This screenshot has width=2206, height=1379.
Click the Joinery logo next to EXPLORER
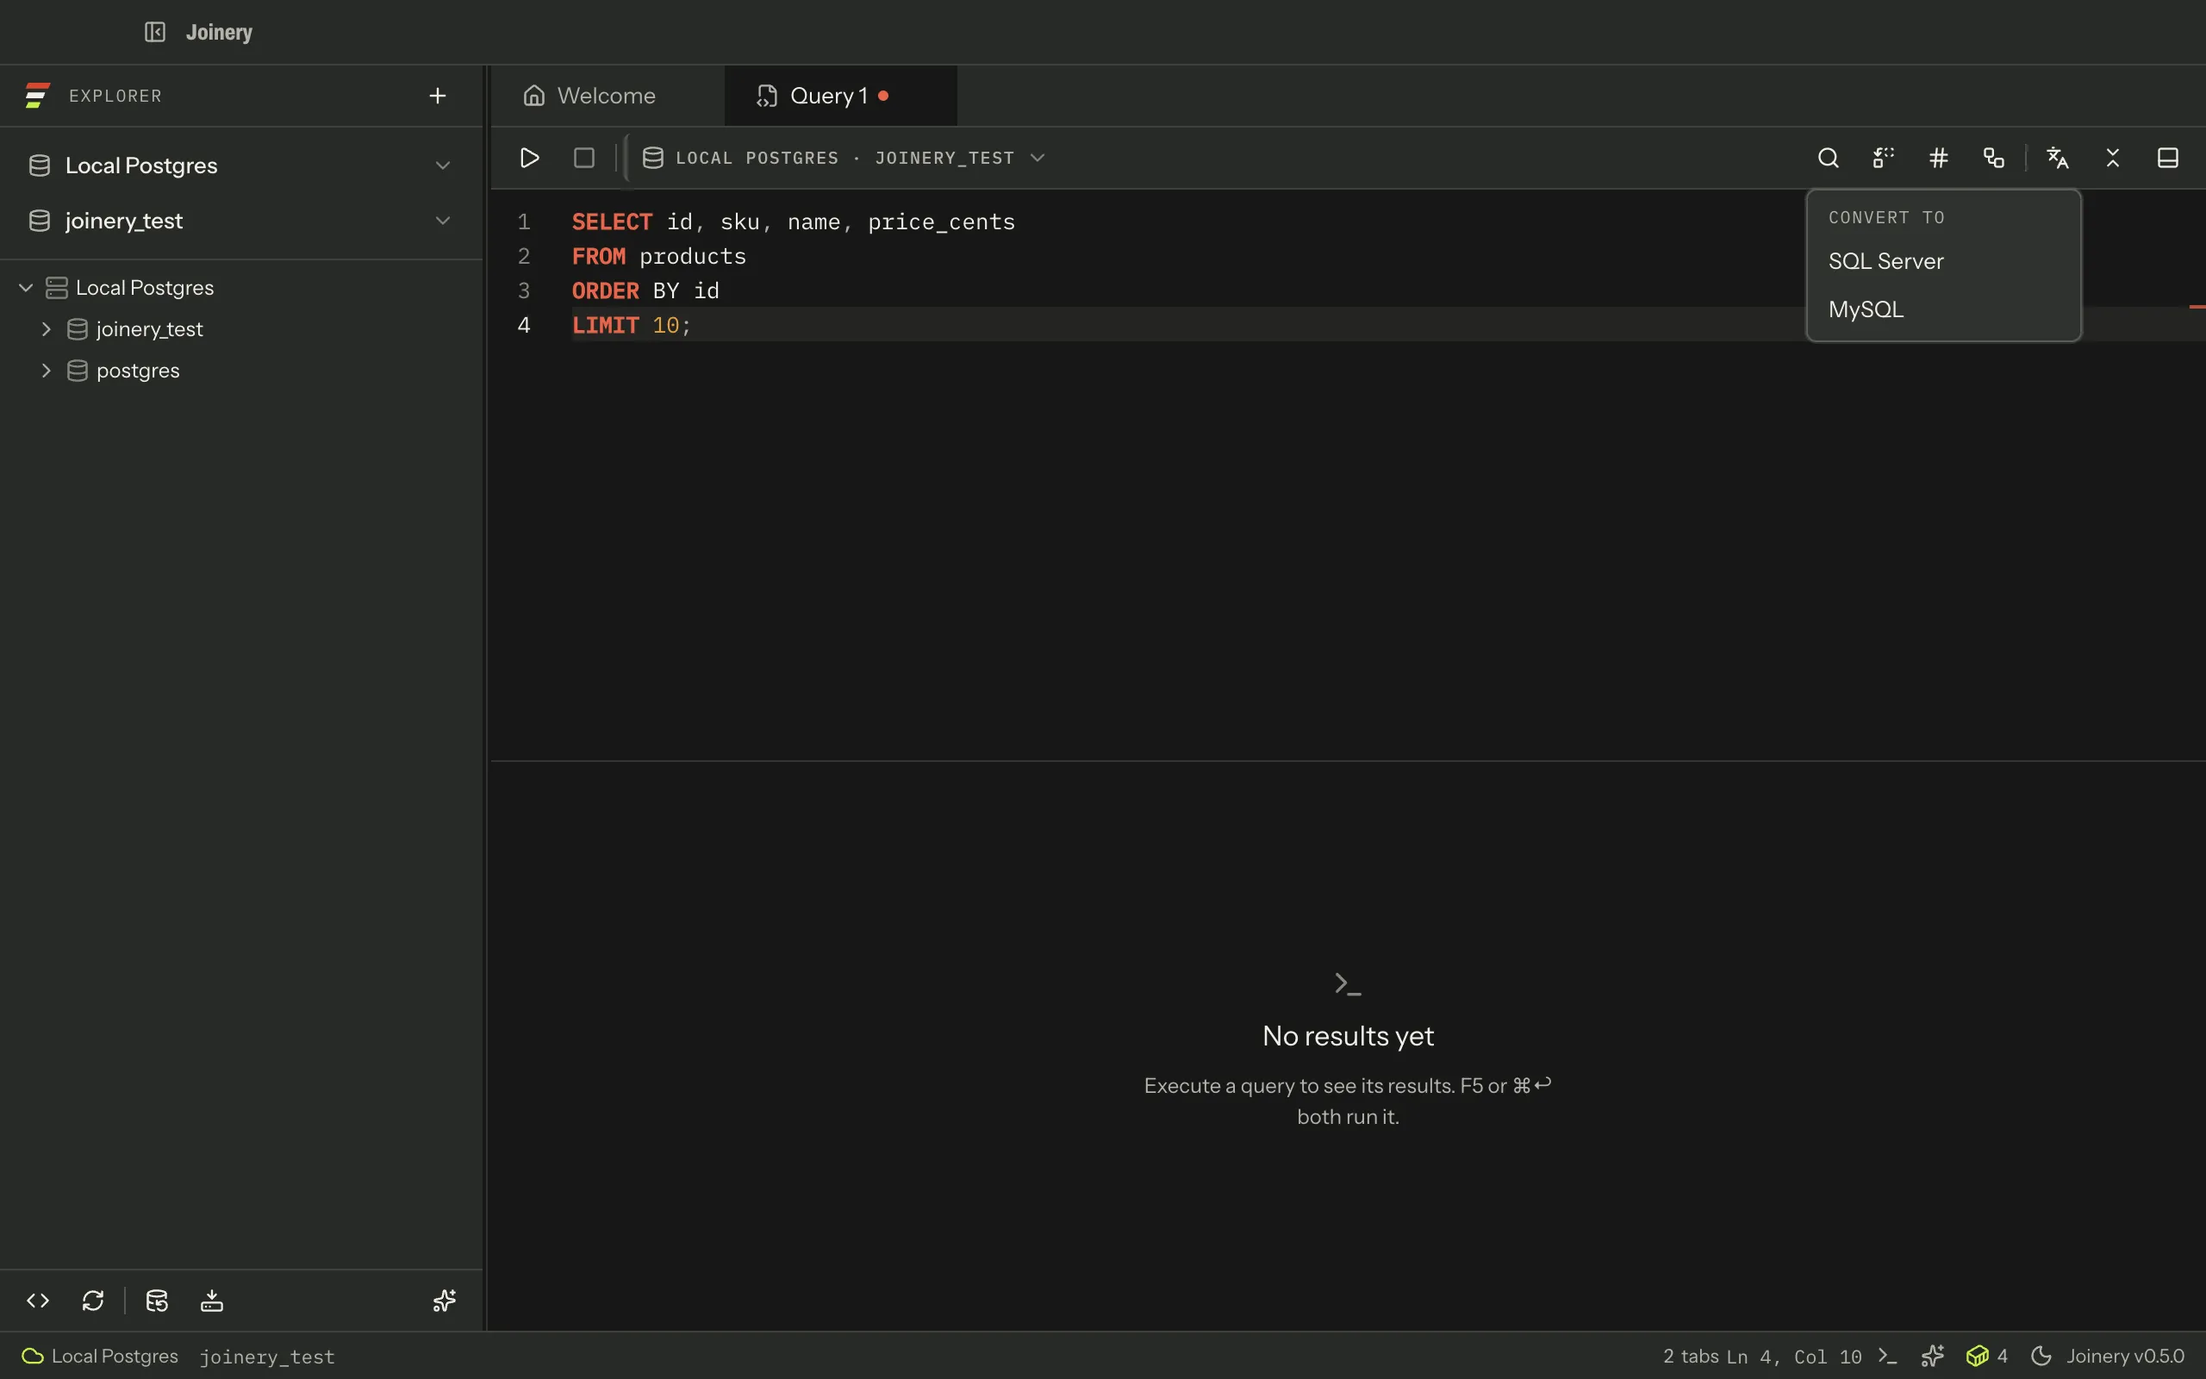click(x=37, y=96)
